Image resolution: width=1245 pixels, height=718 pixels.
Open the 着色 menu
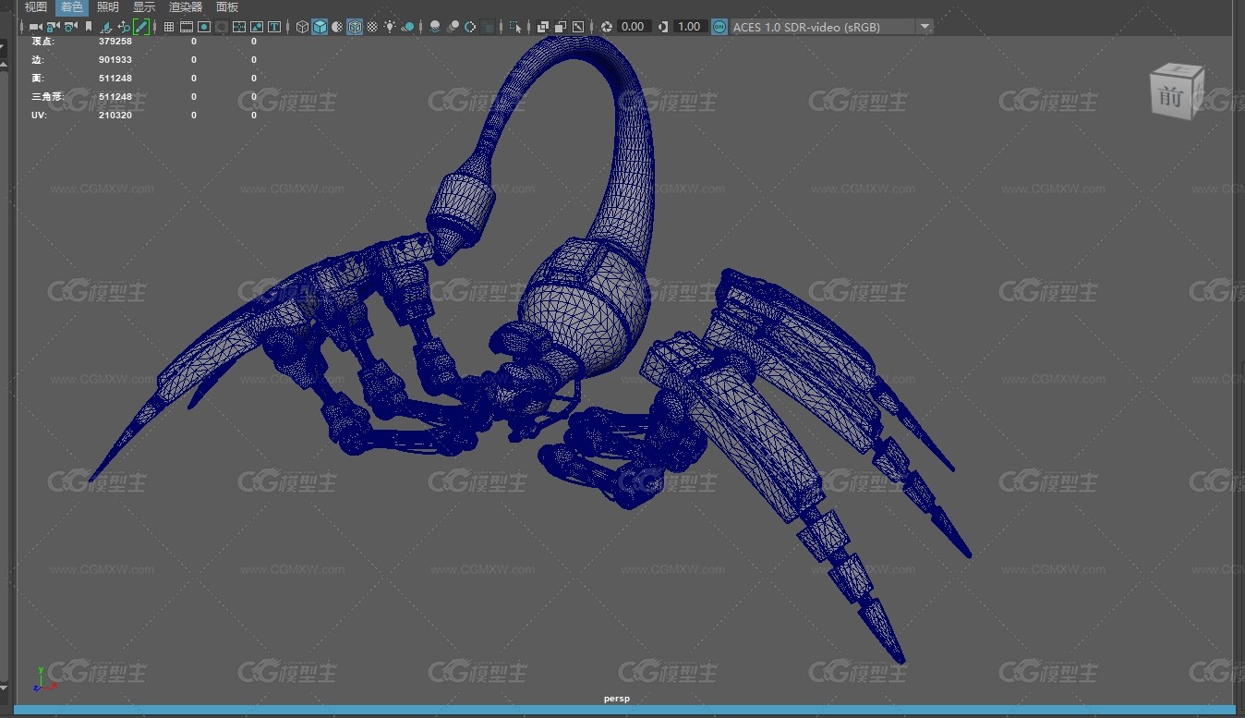[x=72, y=7]
